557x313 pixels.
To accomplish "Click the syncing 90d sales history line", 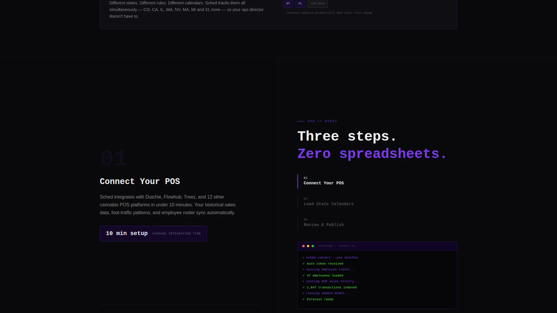I will click(331, 281).
